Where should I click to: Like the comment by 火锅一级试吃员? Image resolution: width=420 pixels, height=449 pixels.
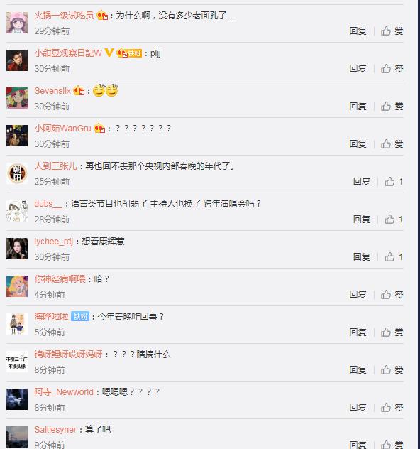(392, 31)
